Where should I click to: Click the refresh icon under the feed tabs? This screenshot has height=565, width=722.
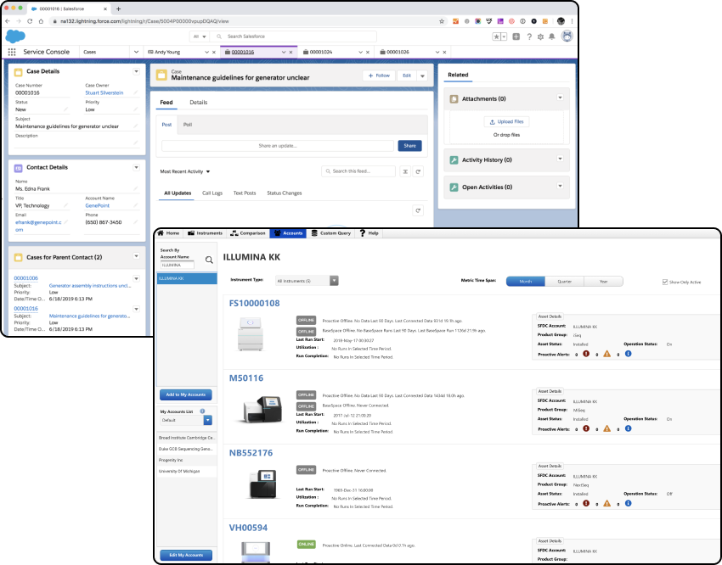pos(418,210)
